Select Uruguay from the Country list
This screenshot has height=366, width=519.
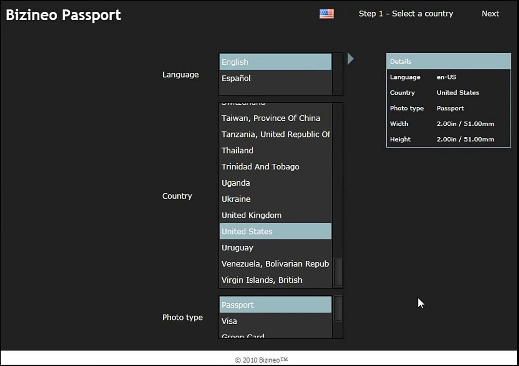point(275,247)
